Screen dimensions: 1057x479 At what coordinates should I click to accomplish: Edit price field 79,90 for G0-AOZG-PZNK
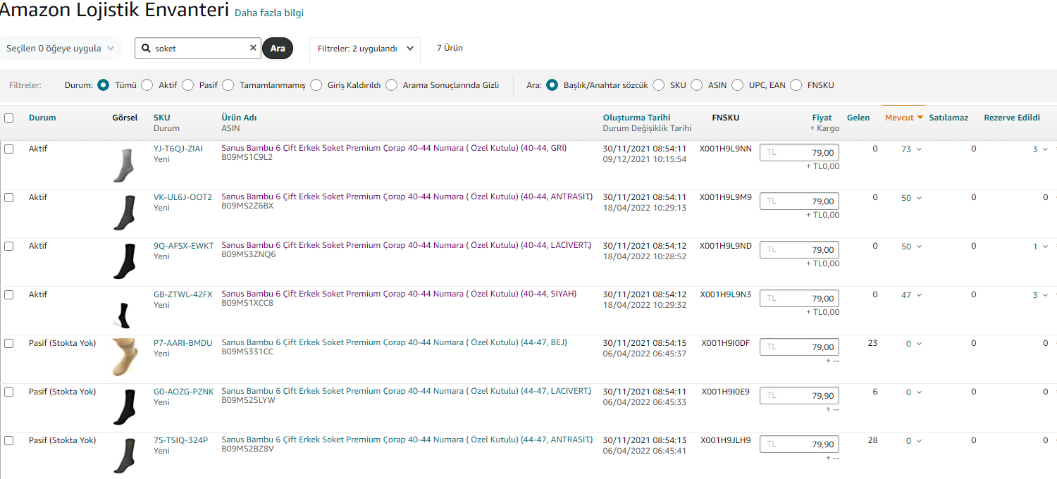[x=799, y=396]
